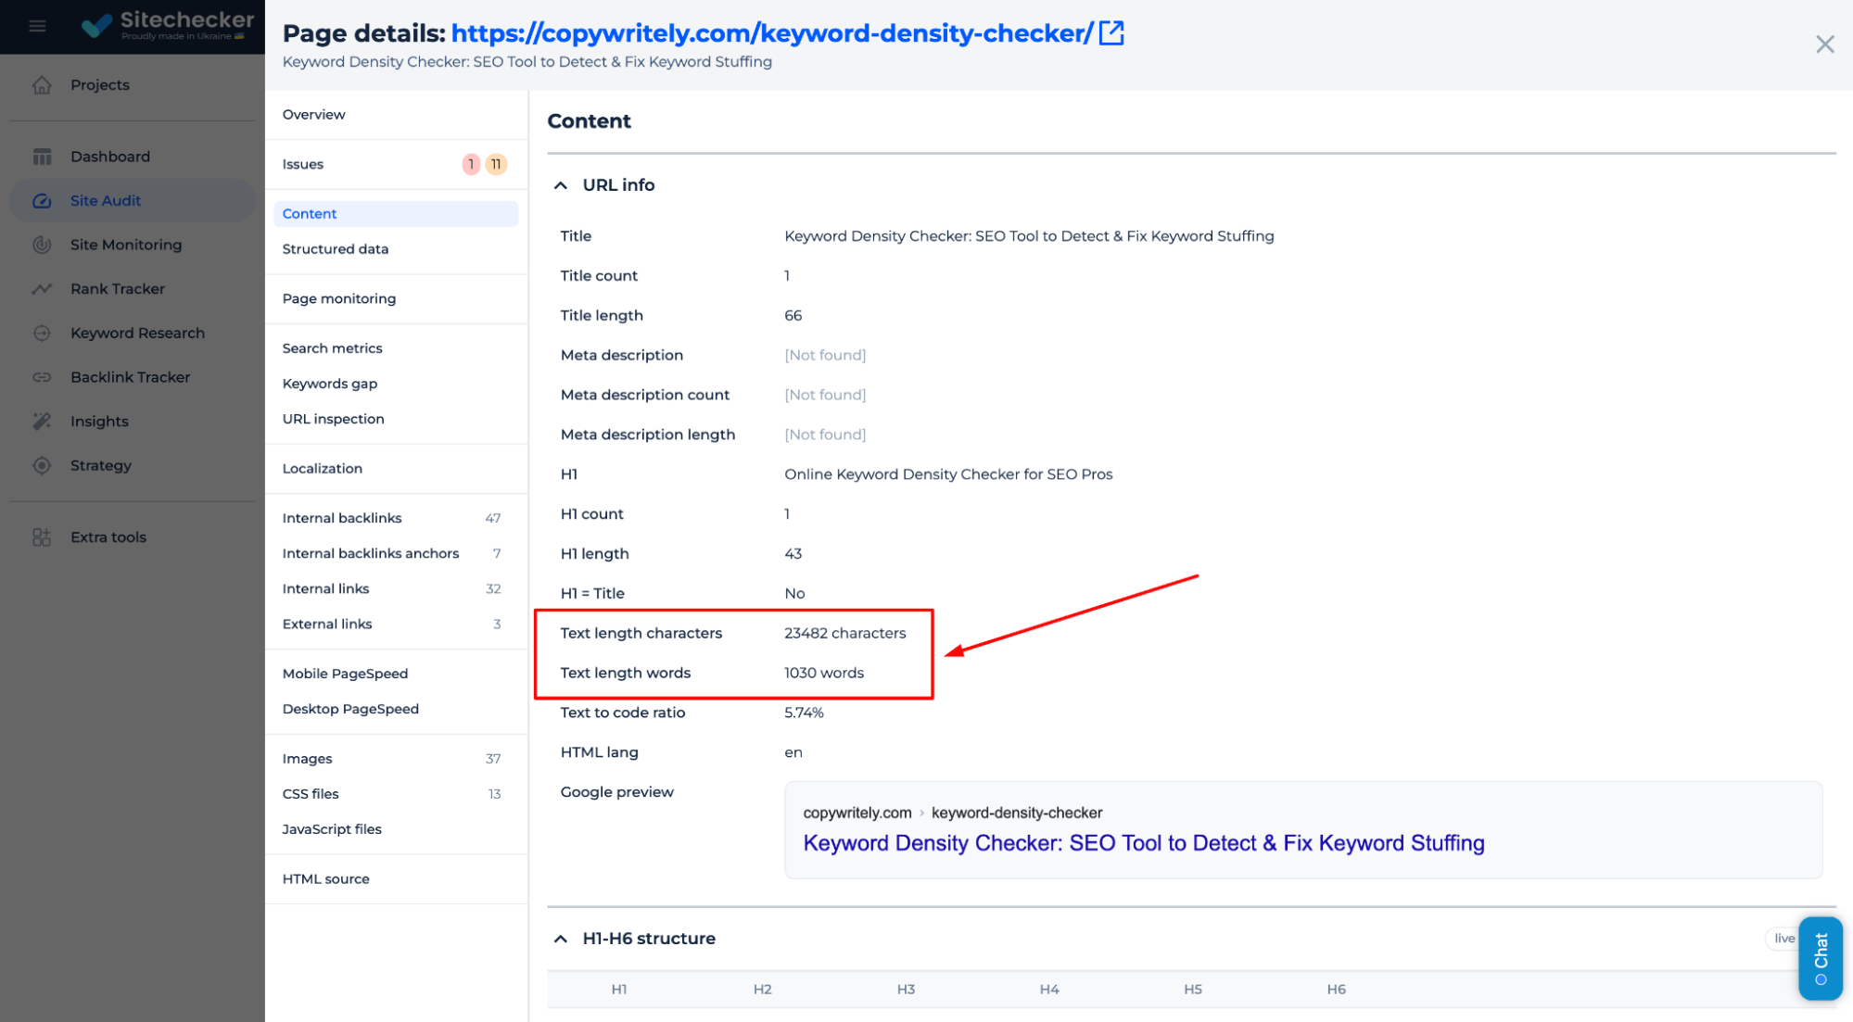Click the H4 column header
Viewport: 1853px width, 1022px height.
[x=1049, y=990]
